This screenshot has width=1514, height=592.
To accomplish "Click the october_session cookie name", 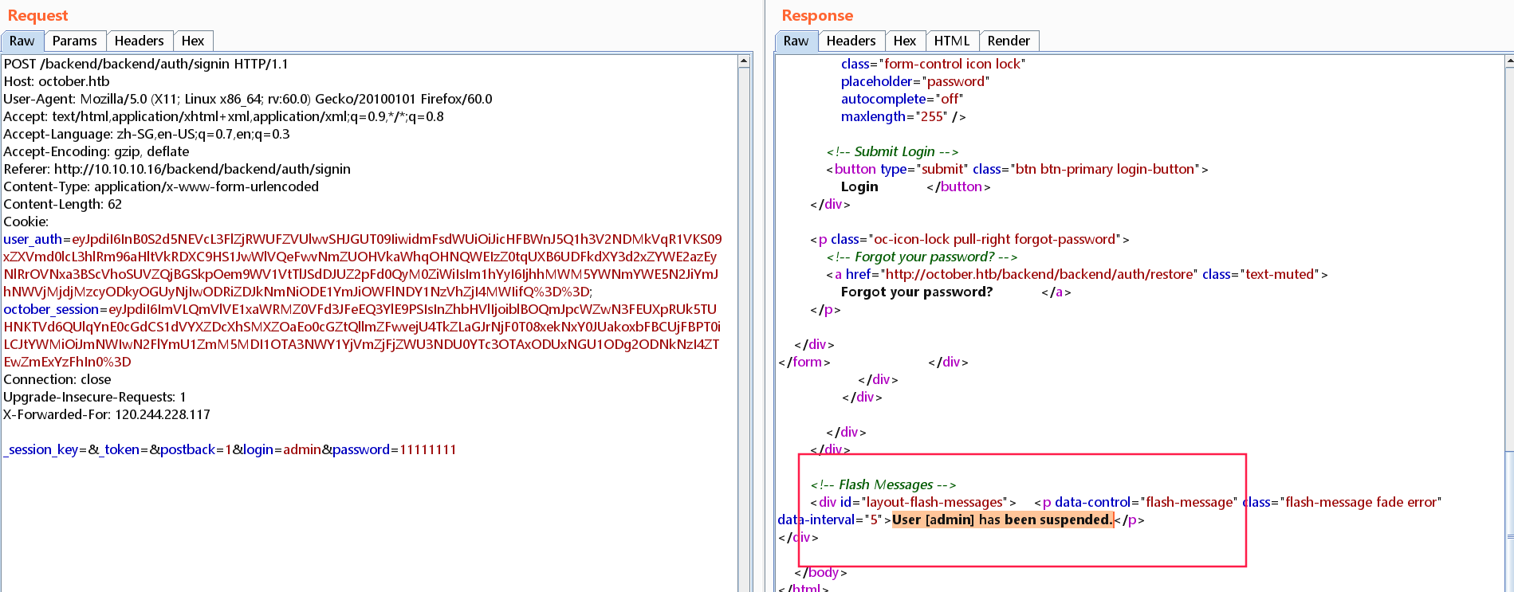I will (51, 309).
